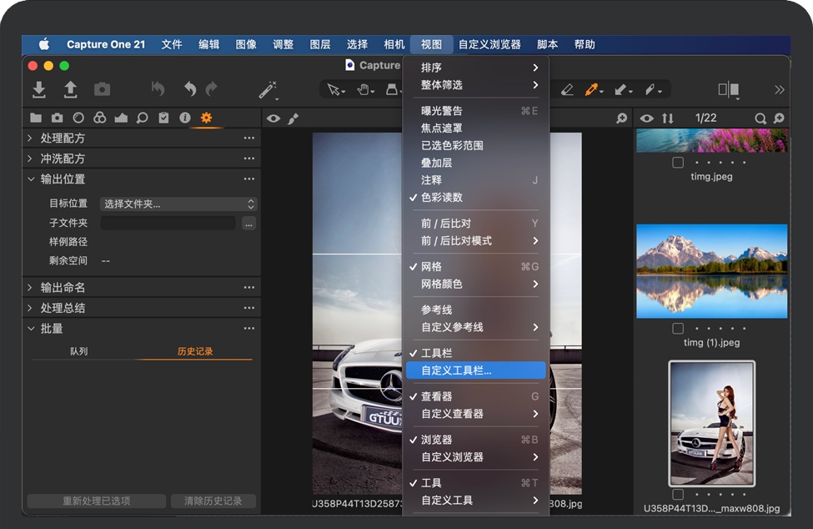Tick the checkbox under timg (1).jpeg

[x=678, y=329]
